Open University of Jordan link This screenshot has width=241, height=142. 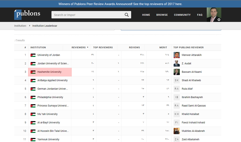pyautogui.click(x=49, y=55)
